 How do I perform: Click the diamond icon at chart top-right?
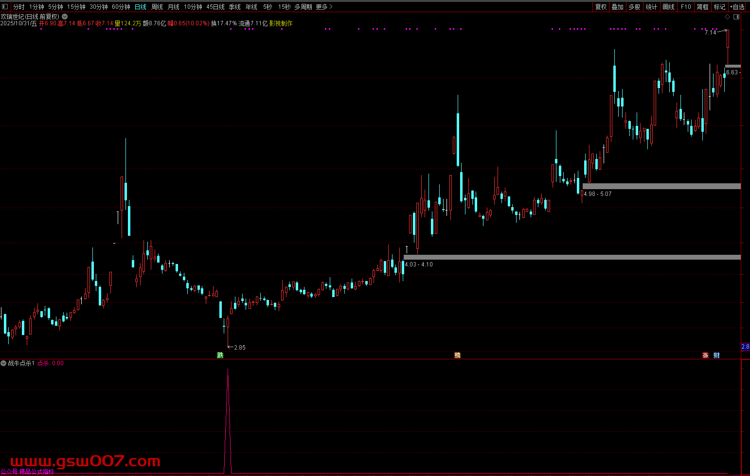[728, 17]
